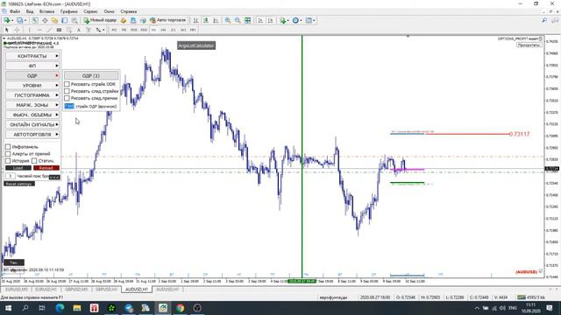Viewport: 561px width, 315px height.
Task: Click the страйк ОДР manual input field
Action: (x=69, y=106)
